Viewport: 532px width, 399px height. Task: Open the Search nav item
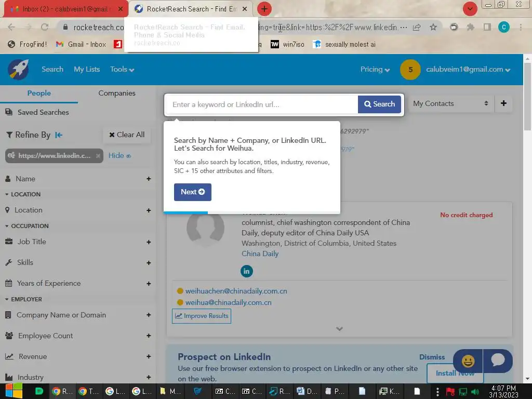tap(52, 69)
